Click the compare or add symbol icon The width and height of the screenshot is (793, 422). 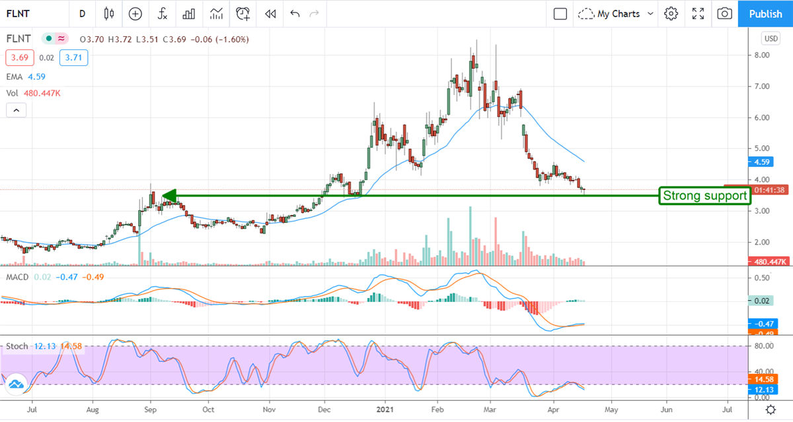click(x=135, y=13)
